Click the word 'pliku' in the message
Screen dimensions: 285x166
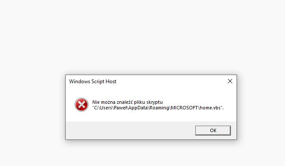pyautogui.click(x=139, y=102)
